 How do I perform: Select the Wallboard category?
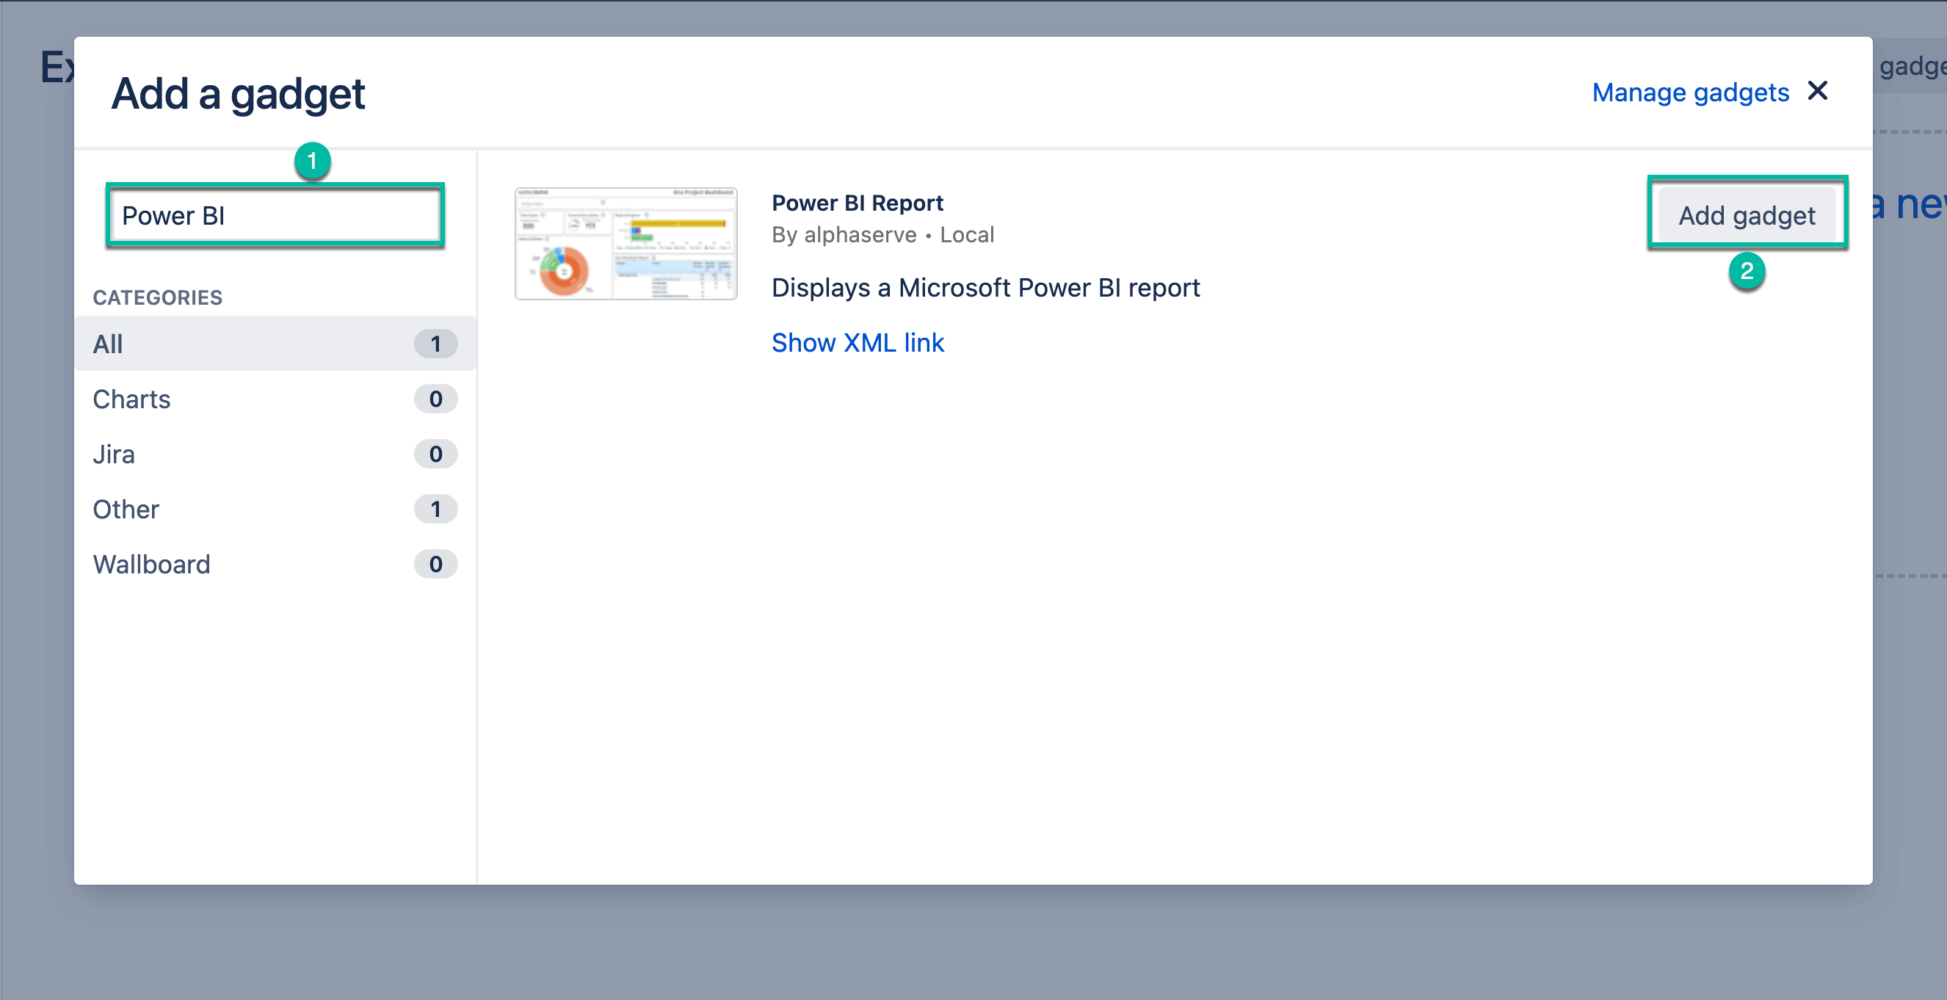coord(151,565)
